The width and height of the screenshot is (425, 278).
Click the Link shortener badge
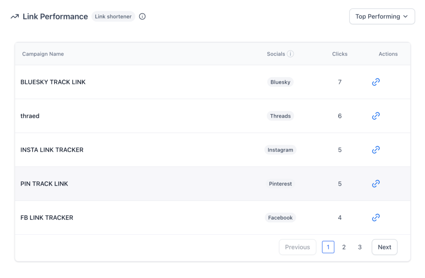click(113, 16)
